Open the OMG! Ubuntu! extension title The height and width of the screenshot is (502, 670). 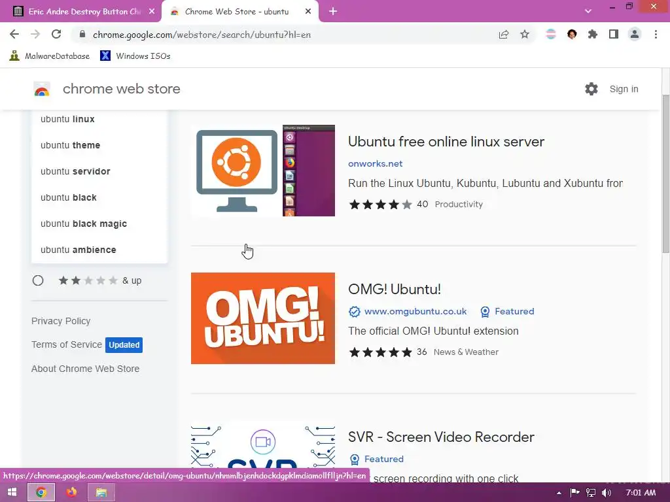click(395, 289)
